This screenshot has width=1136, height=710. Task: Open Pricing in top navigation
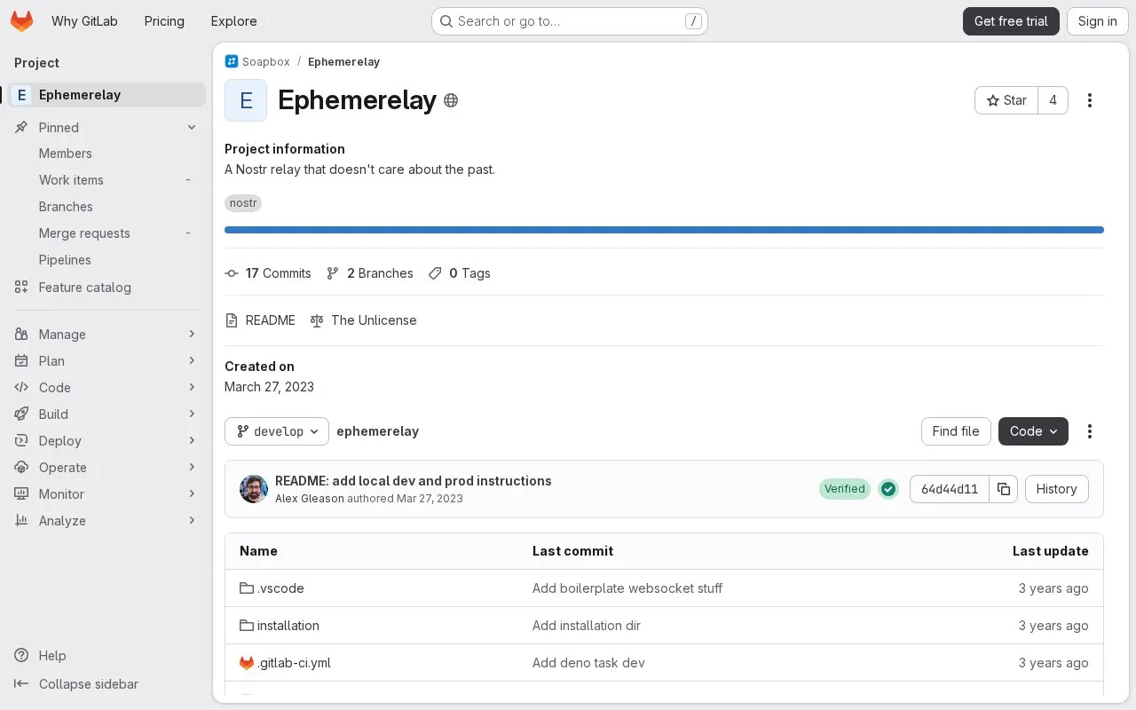tap(164, 21)
